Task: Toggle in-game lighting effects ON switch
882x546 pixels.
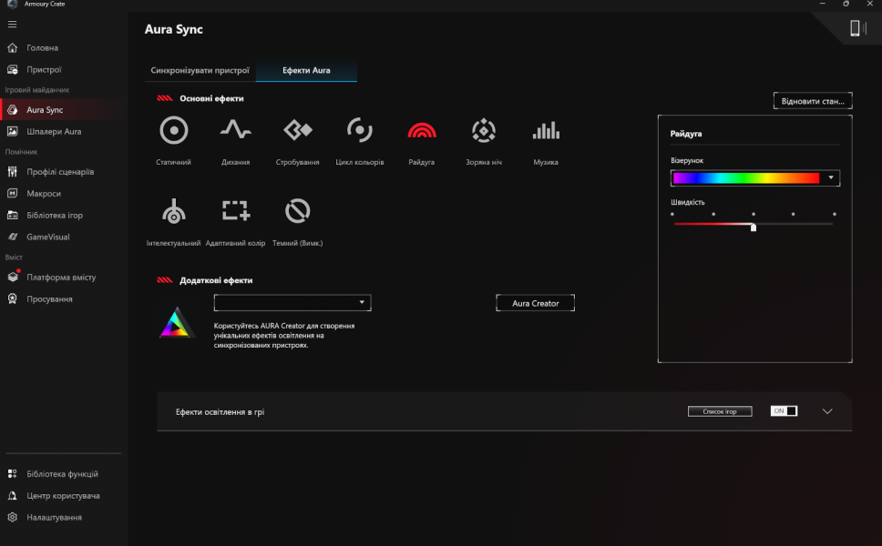Action: click(784, 411)
